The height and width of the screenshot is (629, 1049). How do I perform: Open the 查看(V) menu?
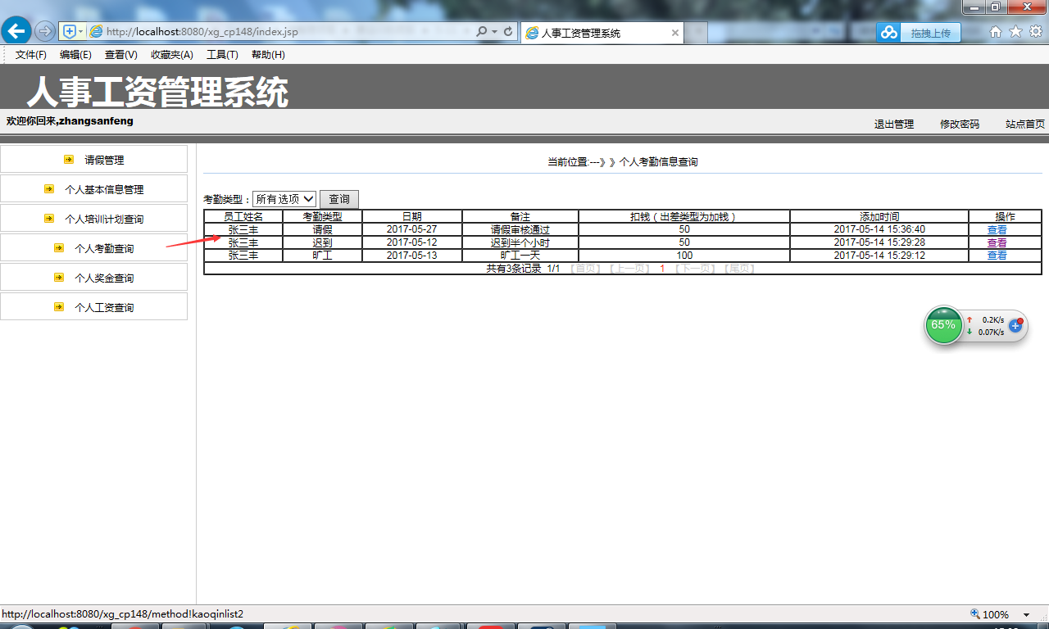pos(120,55)
